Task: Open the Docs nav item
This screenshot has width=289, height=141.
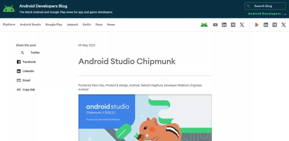Action: tap(99, 25)
